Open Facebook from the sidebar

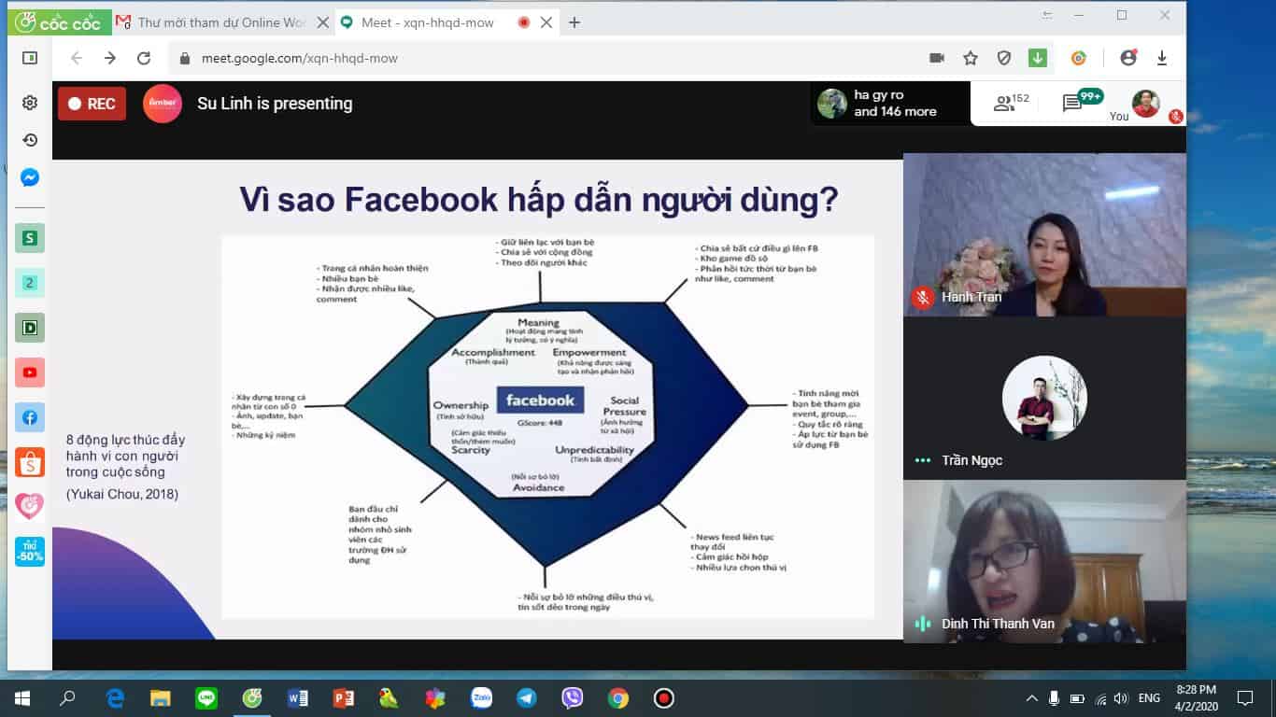30,417
